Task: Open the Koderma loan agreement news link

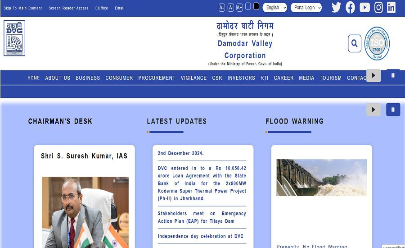Action: (x=202, y=183)
